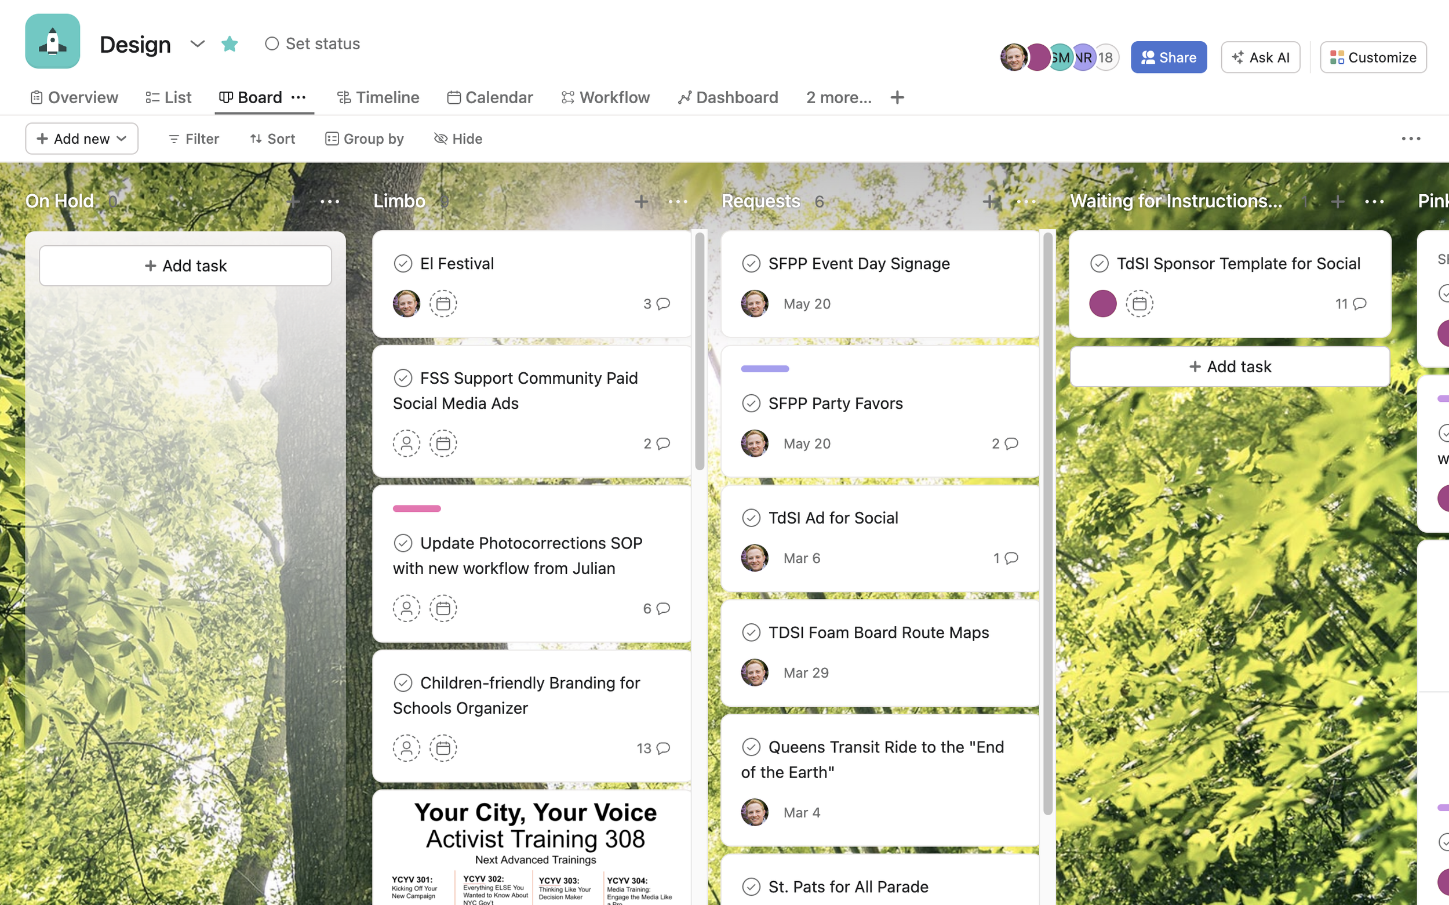Mark SFPP Event Day Signage complete
This screenshot has width=1449, height=905.
pos(751,263)
